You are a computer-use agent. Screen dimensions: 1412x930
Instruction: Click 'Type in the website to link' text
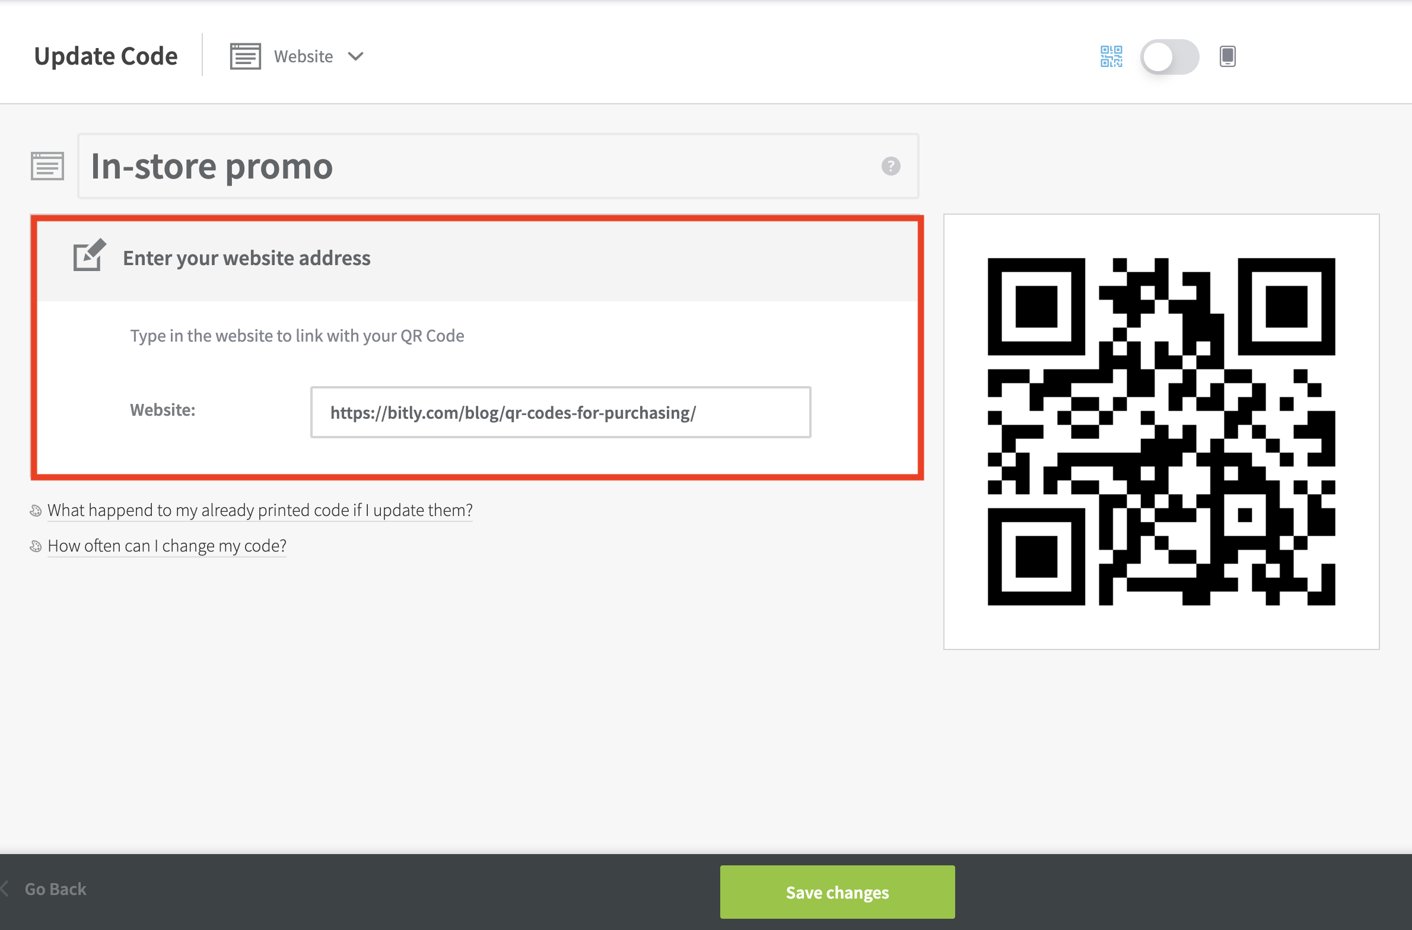point(297,336)
